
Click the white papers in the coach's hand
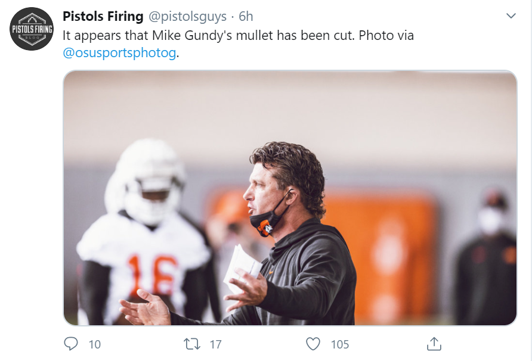242,266
